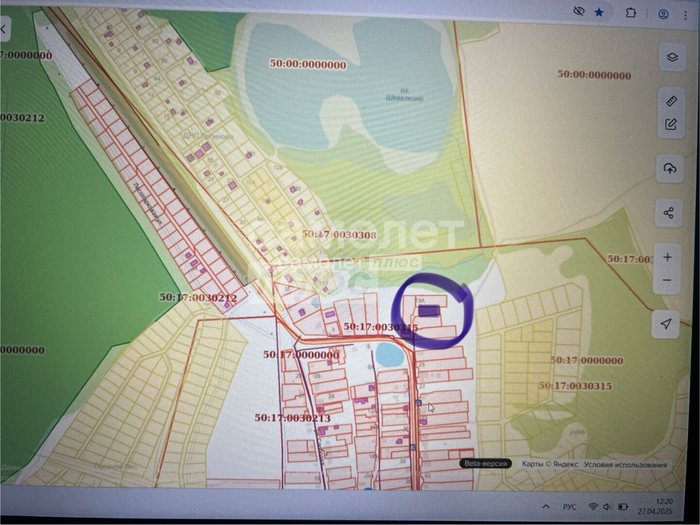Viewport: 700px width, 525px height.
Task: Open the share map button
Action: click(669, 213)
